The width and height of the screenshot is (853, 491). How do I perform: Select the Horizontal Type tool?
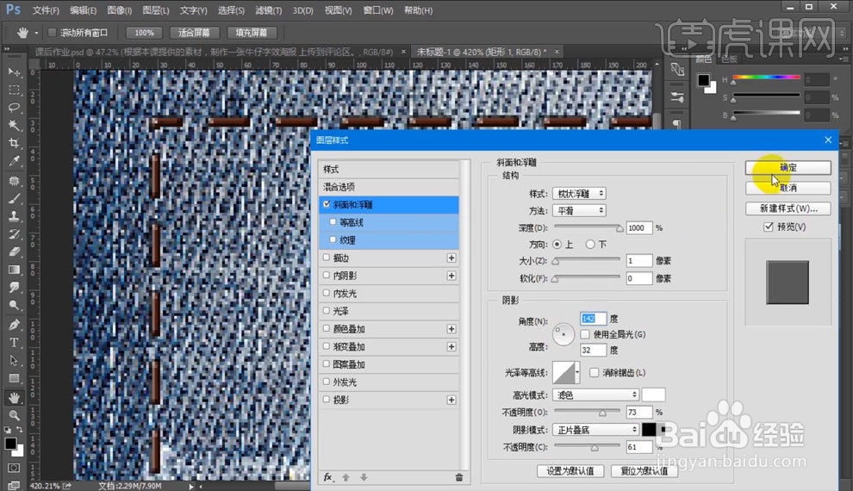click(14, 343)
